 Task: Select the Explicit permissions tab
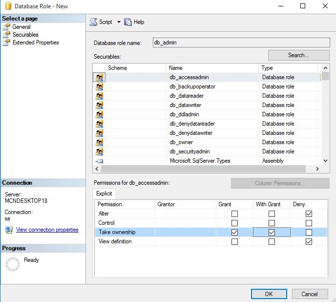104,194
